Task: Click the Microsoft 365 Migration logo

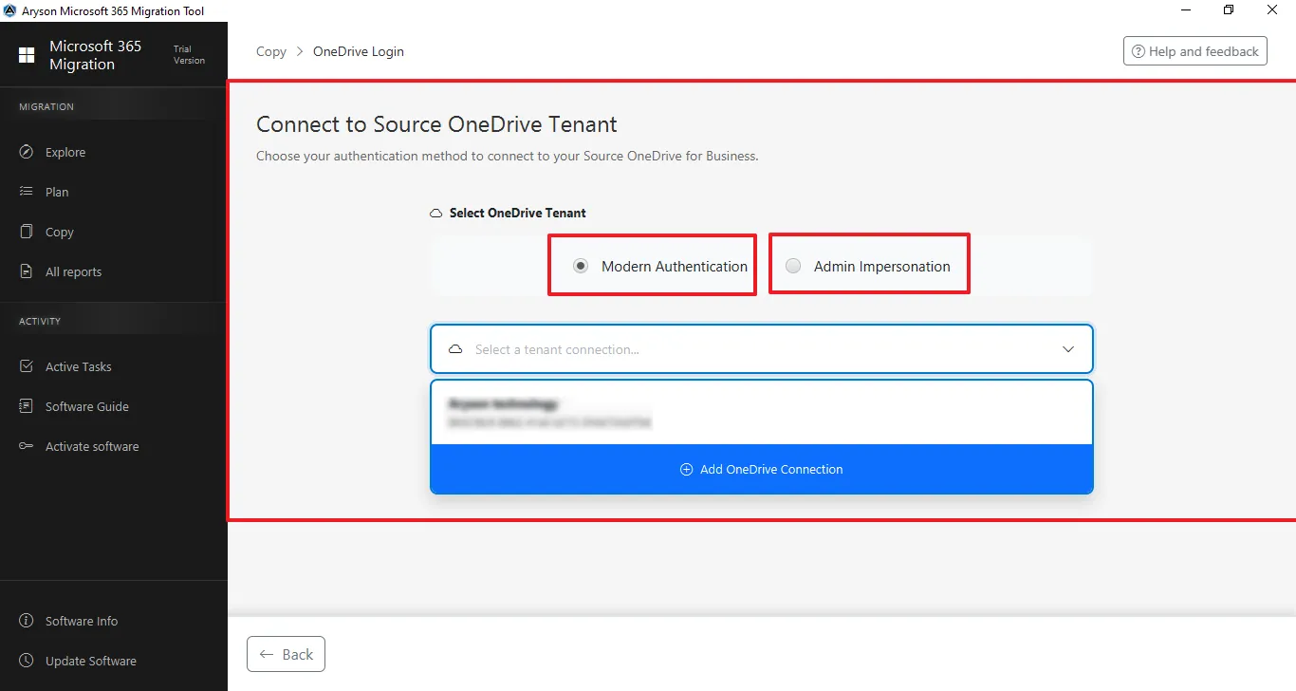Action: click(x=27, y=56)
